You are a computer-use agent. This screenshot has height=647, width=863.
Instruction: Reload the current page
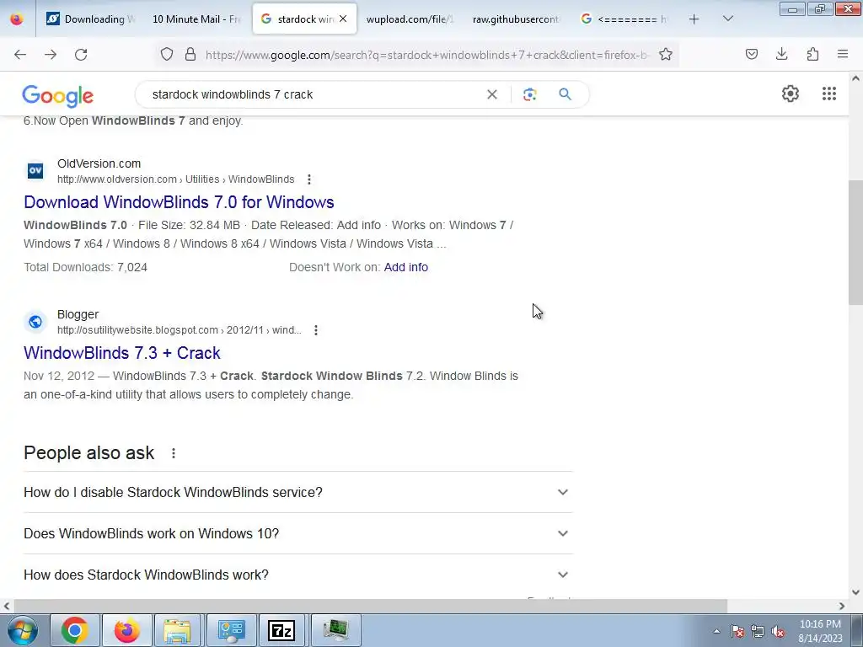[x=81, y=55]
